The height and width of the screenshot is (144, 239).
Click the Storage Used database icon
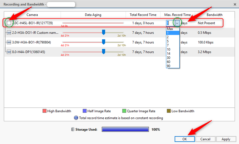(x=73, y=129)
